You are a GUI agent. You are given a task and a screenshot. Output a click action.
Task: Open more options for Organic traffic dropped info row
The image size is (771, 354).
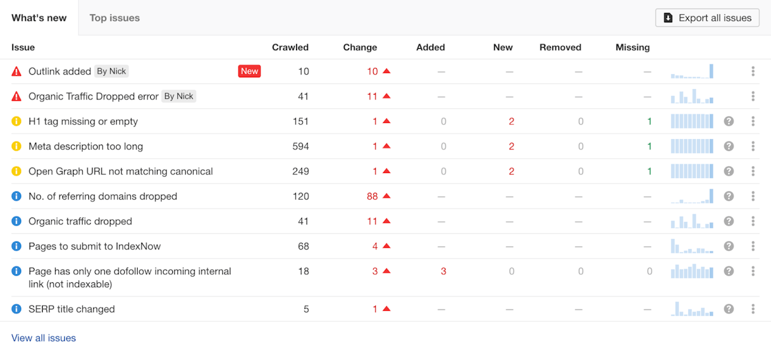click(753, 221)
